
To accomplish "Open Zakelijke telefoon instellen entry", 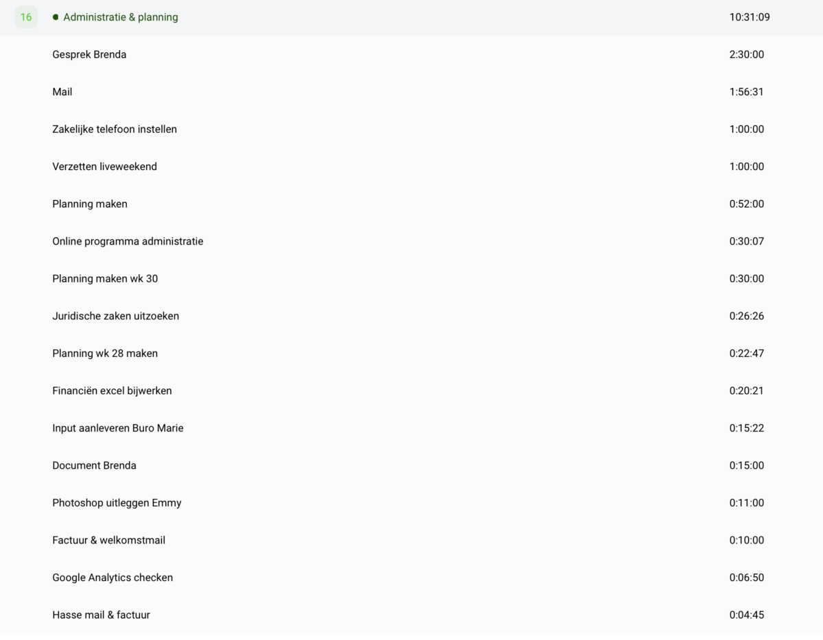I will coord(115,130).
